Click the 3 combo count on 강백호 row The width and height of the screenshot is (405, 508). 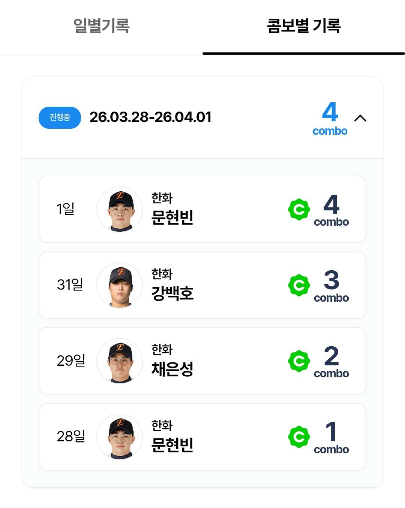point(331,285)
